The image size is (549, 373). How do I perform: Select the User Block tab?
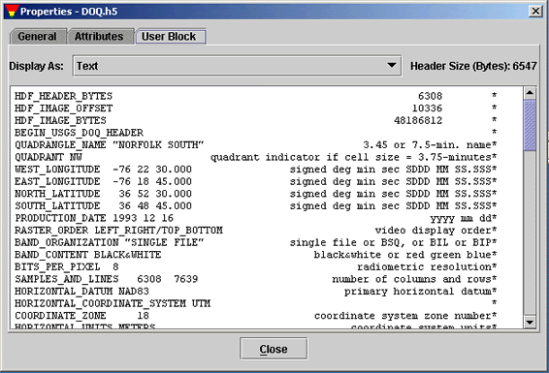169,37
